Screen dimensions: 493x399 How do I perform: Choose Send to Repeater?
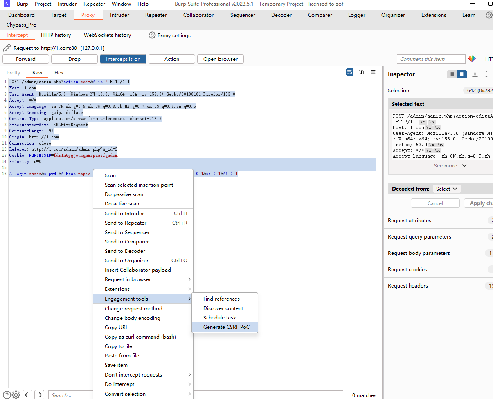pyautogui.click(x=143, y=223)
